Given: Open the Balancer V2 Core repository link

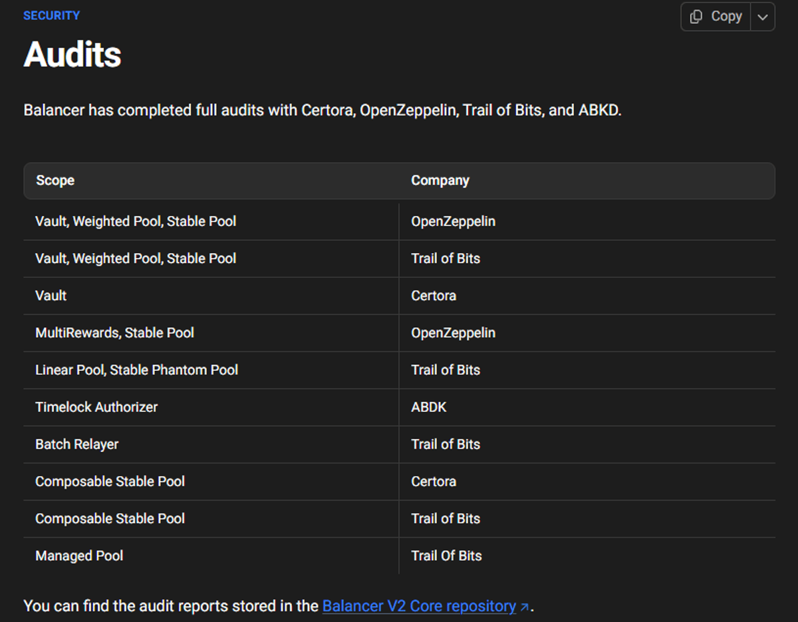Looking at the screenshot, I should click(419, 606).
